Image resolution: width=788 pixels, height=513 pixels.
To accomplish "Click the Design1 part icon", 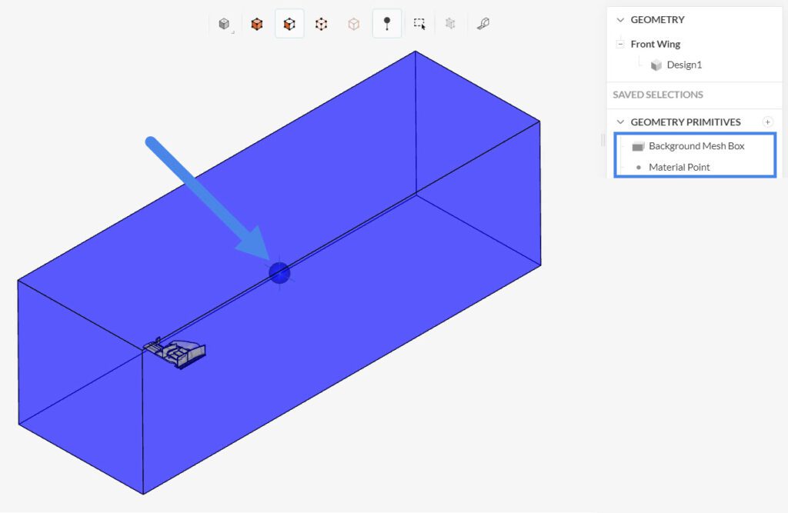I will click(x=656, y=65).
